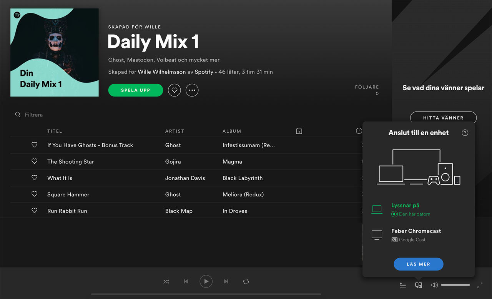
Task: Open artist Ghost in the first row
Action: click(173, 145)
